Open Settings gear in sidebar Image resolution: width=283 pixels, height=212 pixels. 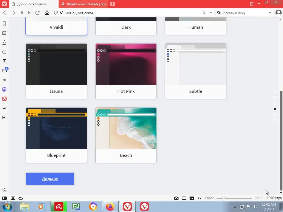pyautogui.click(x=4, y=190)
